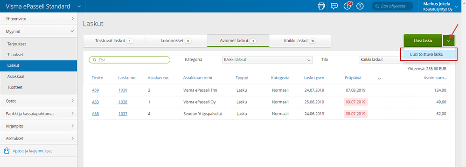This screenshot has width=466, height=167.
Task: Switch to Toistuvat laskut tab
Action: [114, 41]
